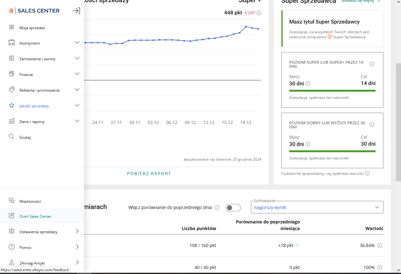
Task: Click the Szukaj magnifier icon
Action: 11,137
